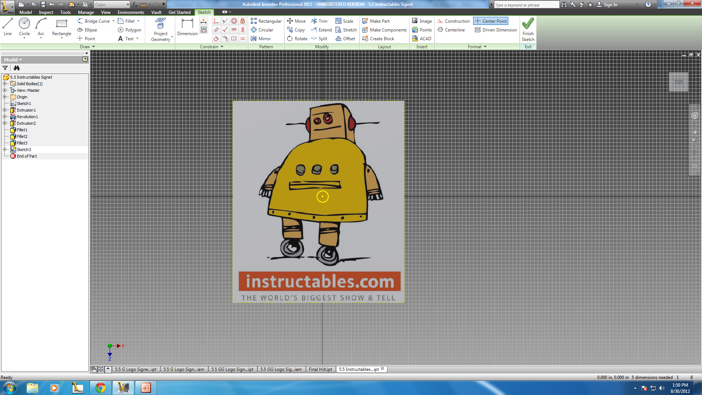Select the Circle sketch tool
Viewport: 702px width, 395px height.
tap(24, 27)
